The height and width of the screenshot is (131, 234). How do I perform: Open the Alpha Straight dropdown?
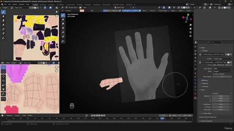222,71
